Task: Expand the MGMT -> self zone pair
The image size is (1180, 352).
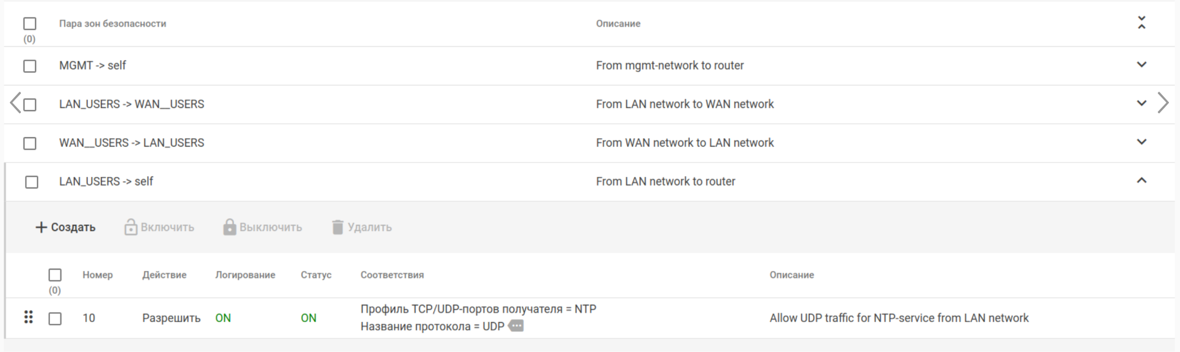Action: tap(1141, 65)
